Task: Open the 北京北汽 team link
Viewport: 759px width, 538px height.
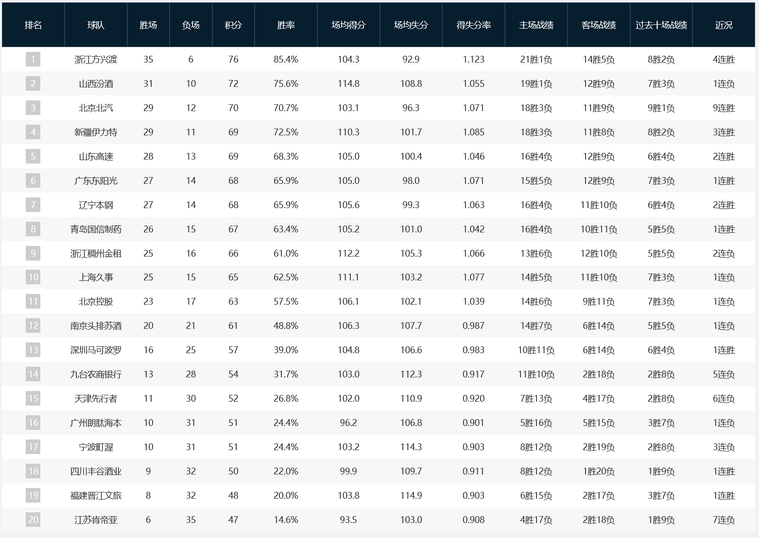Action: pyautogui.click(x=96, y=108)
